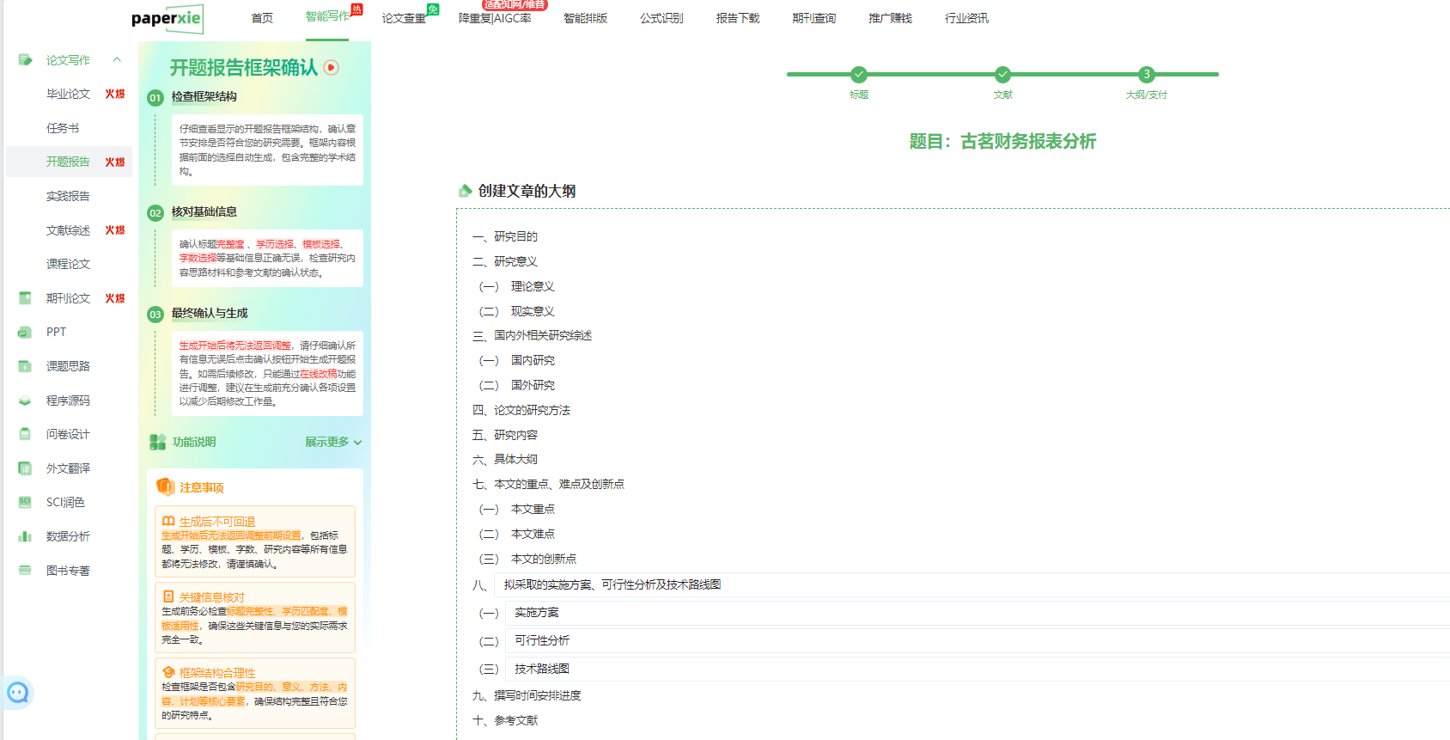
Task: Open 期刊查询 in top navigation
Action: (x=813, y=18)
